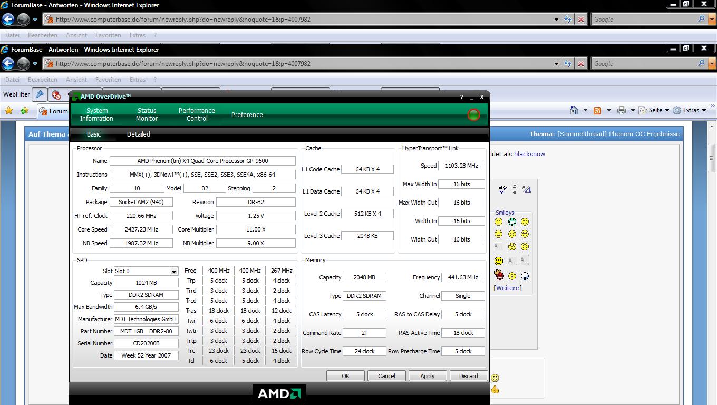Image resolution: width=717 pixels, height=405 pixels.
Task: Click the Home icon in the IE command bar
Action: (574, 110)
